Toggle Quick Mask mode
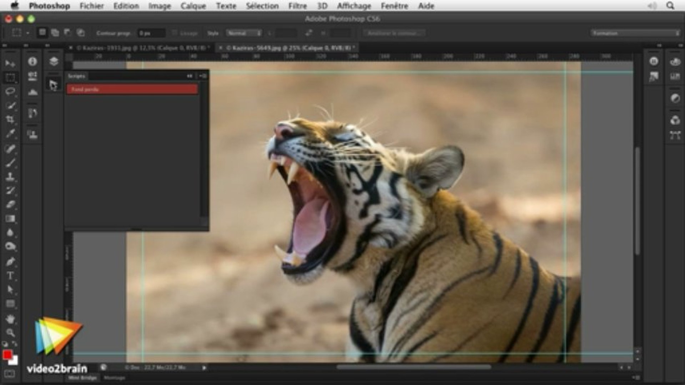685x385 pixels. coord(10,374)
